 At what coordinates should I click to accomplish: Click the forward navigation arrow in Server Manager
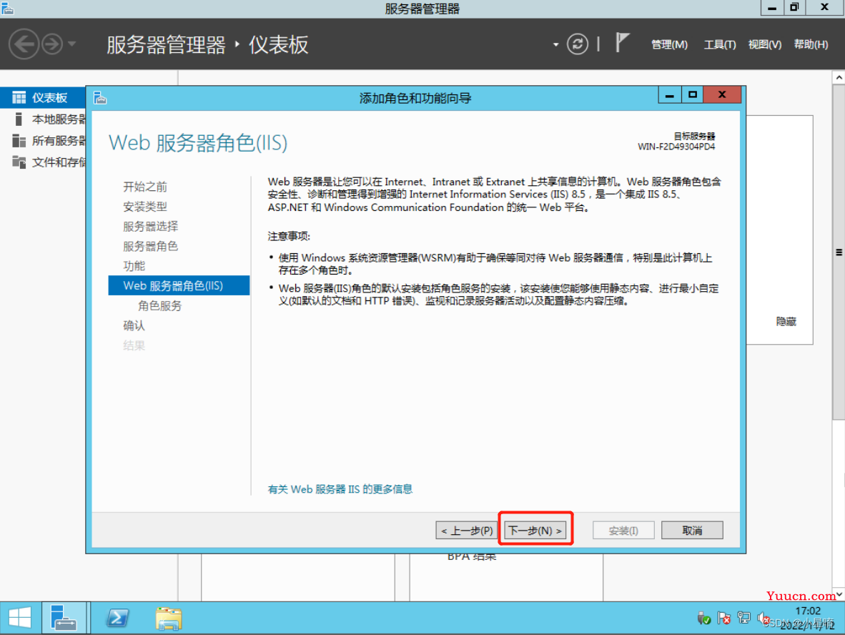(x=52, y=44)
